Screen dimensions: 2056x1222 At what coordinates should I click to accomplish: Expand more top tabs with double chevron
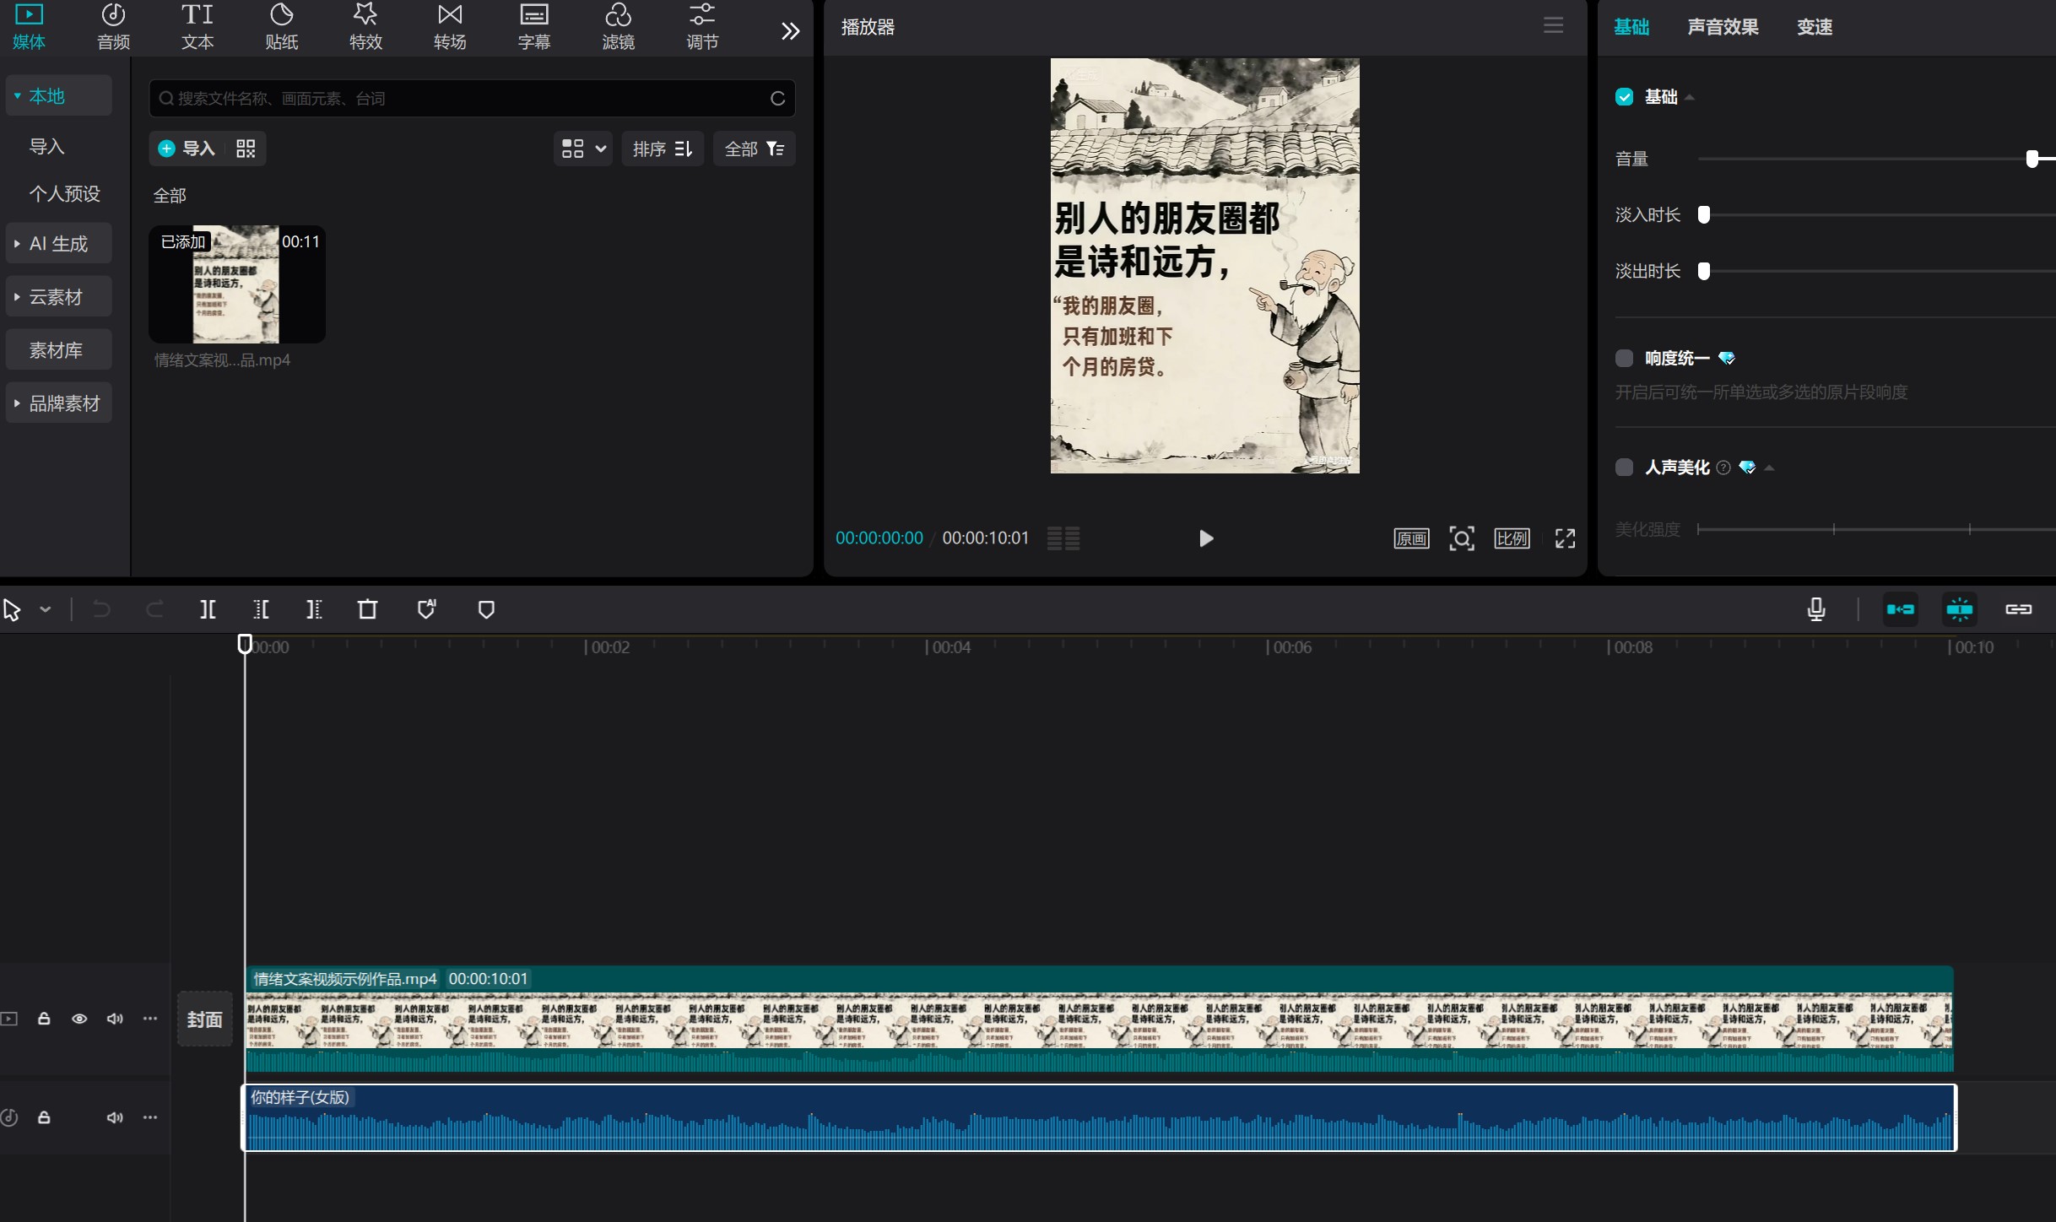790,31
